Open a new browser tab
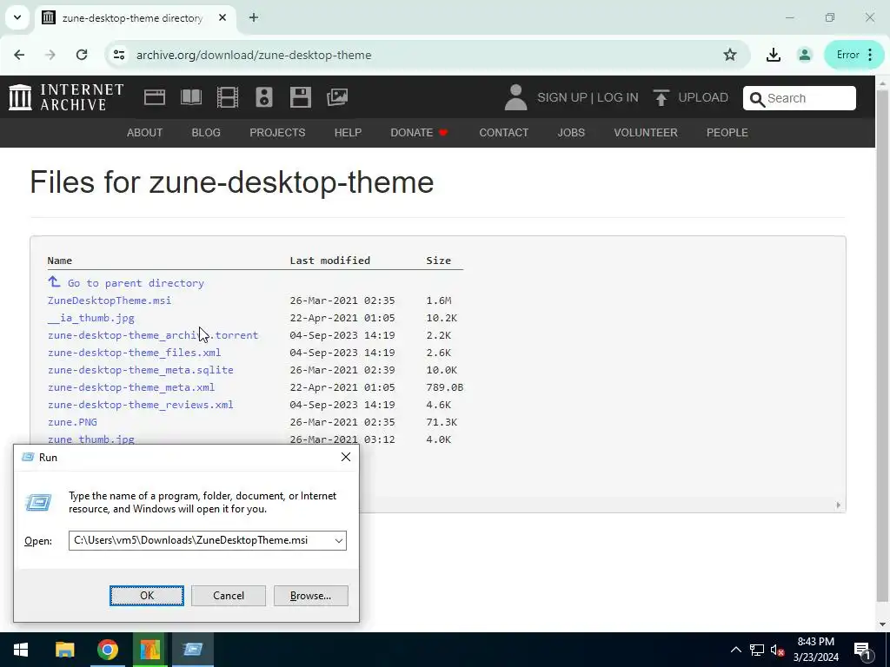Screen dimensions: 890x667 click(254, 17)
